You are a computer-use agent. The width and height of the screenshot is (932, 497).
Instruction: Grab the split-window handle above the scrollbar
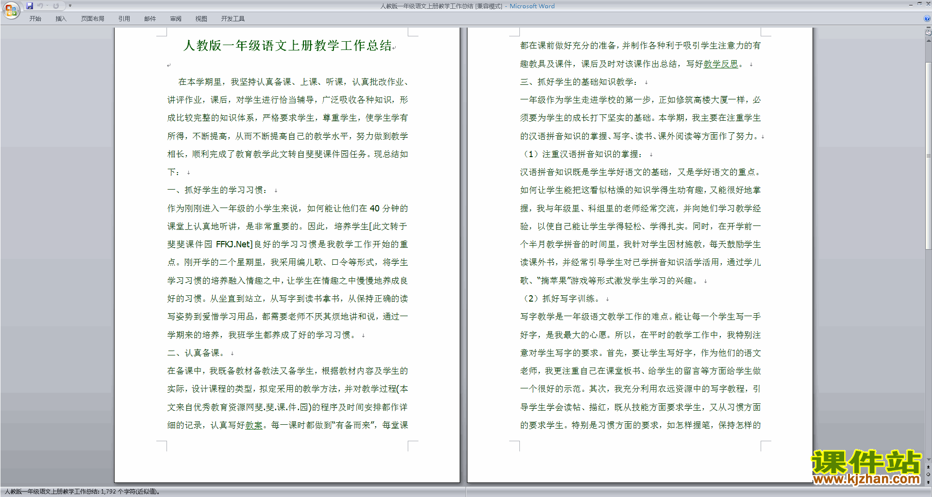(929, 28)
